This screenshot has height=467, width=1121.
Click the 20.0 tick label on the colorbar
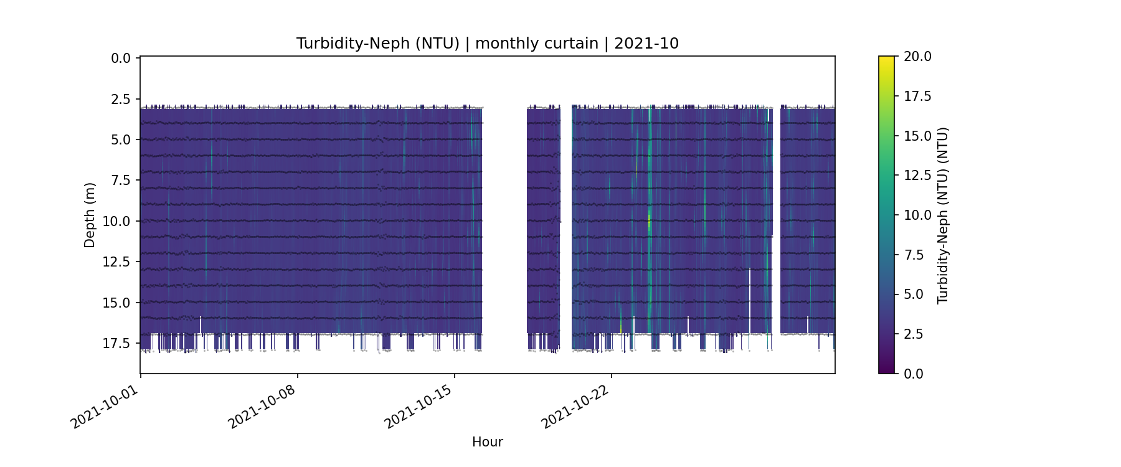pos(917,57)
